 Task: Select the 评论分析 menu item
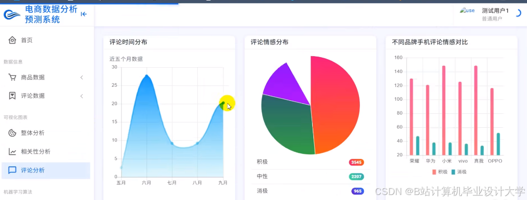pos(46,170)
